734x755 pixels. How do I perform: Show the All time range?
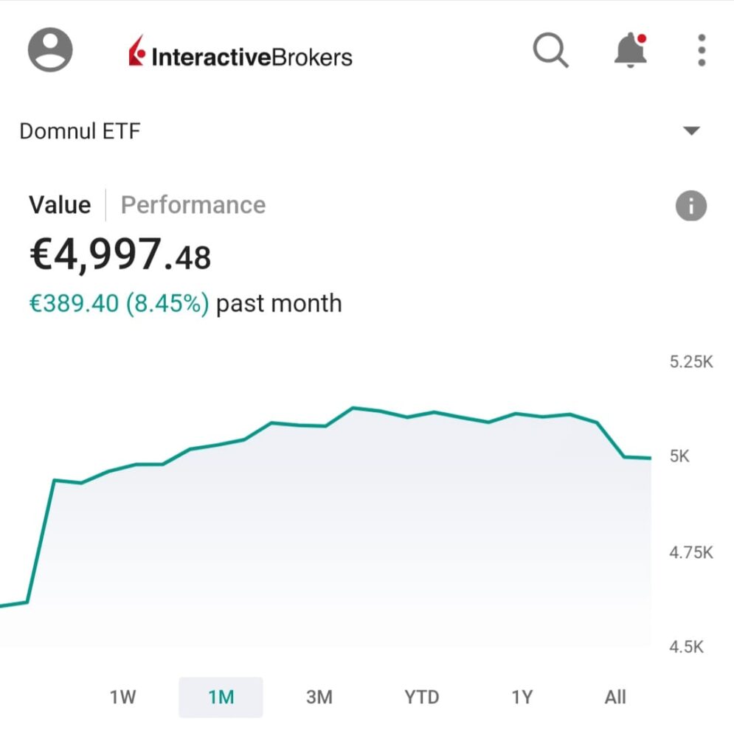pyautogui.click(x=614, y=697)
